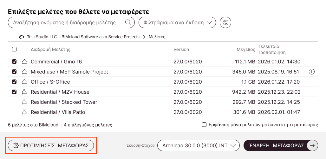326x159 pixels.
Task: Click the project icon beside Mixed use / MEP Sample Project
Action: pos(24,72)
